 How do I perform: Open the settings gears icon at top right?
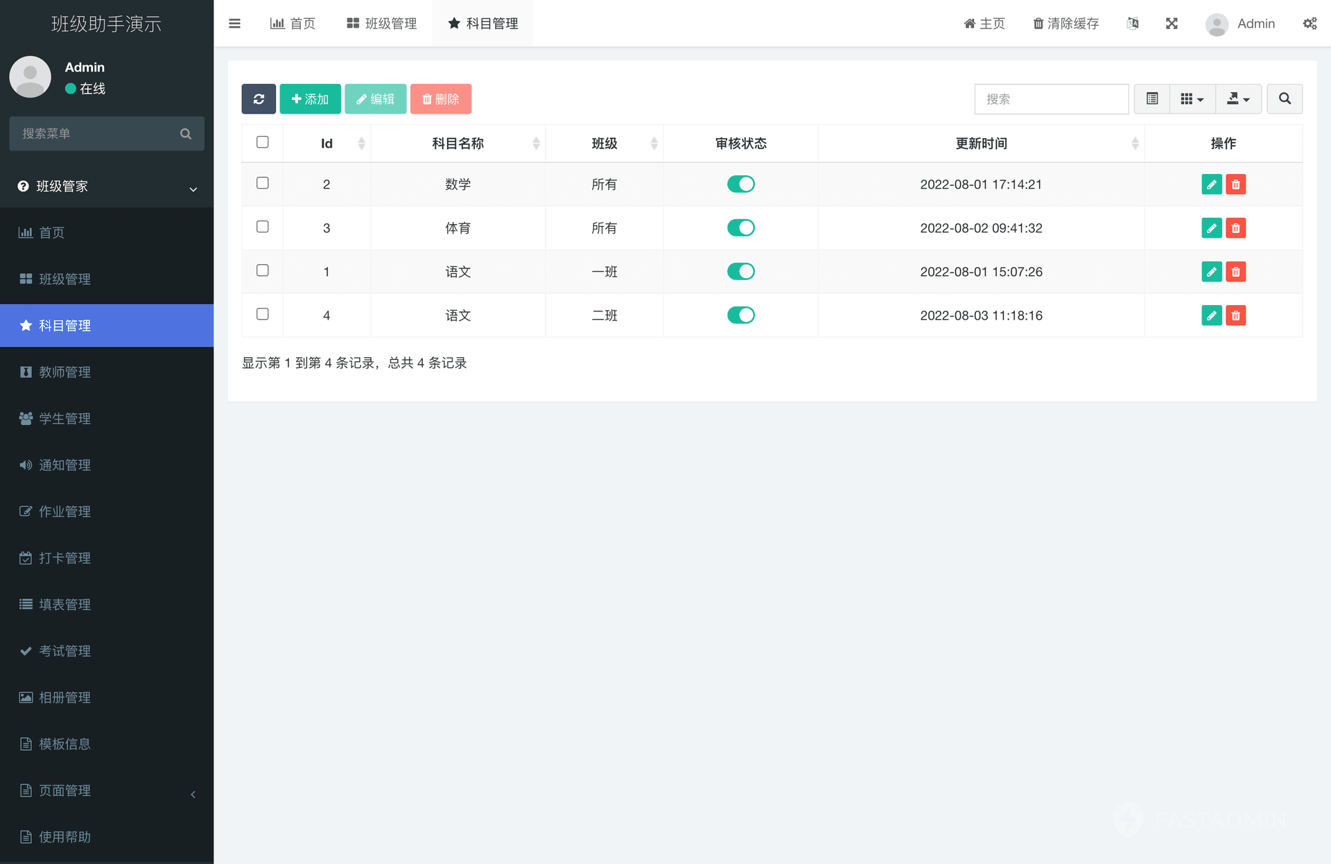(x=1310, y=24)
